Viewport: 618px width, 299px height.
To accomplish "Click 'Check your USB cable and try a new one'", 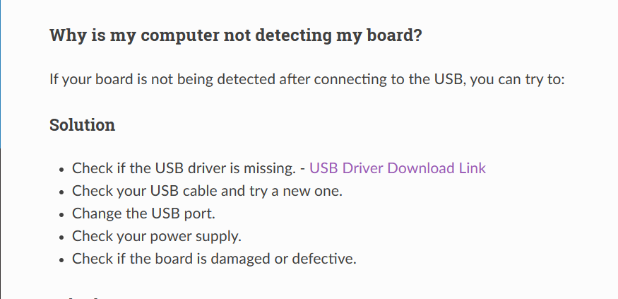I will 208,191.
